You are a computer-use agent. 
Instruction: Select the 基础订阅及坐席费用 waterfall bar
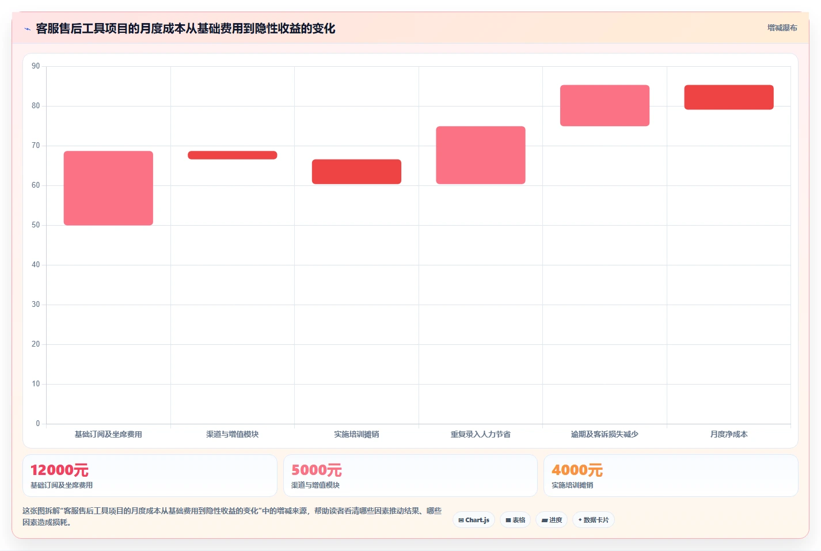[108, 188]
